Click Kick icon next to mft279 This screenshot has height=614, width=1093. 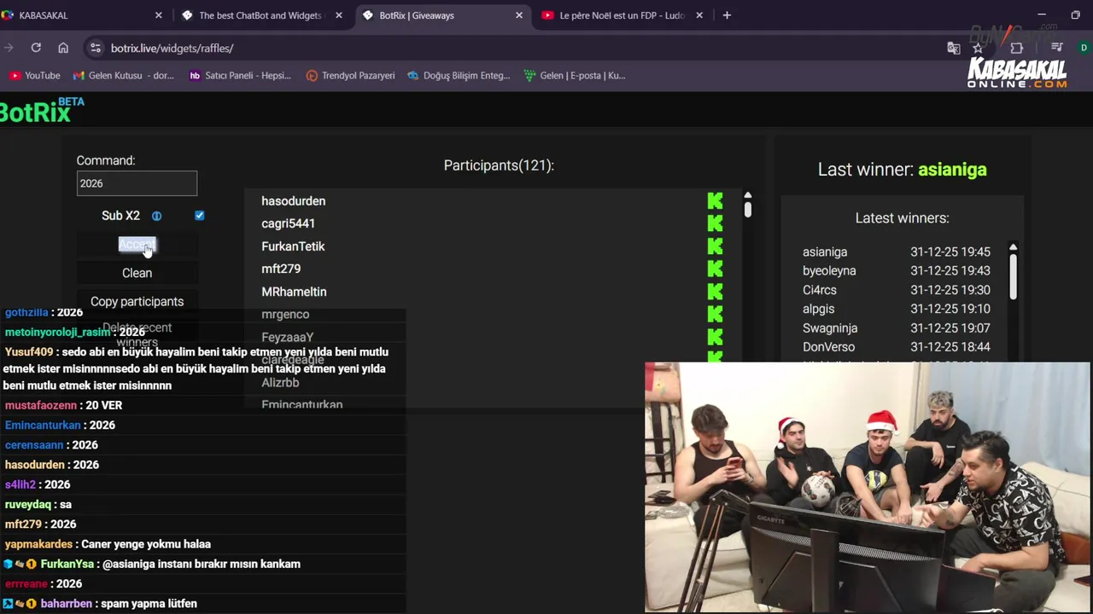pos(715,269)
